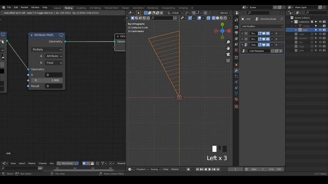328x184 pixels.
Task: Click the Group Output node collapse arrow
Action: pyautogui.click(x=118, y=36)
